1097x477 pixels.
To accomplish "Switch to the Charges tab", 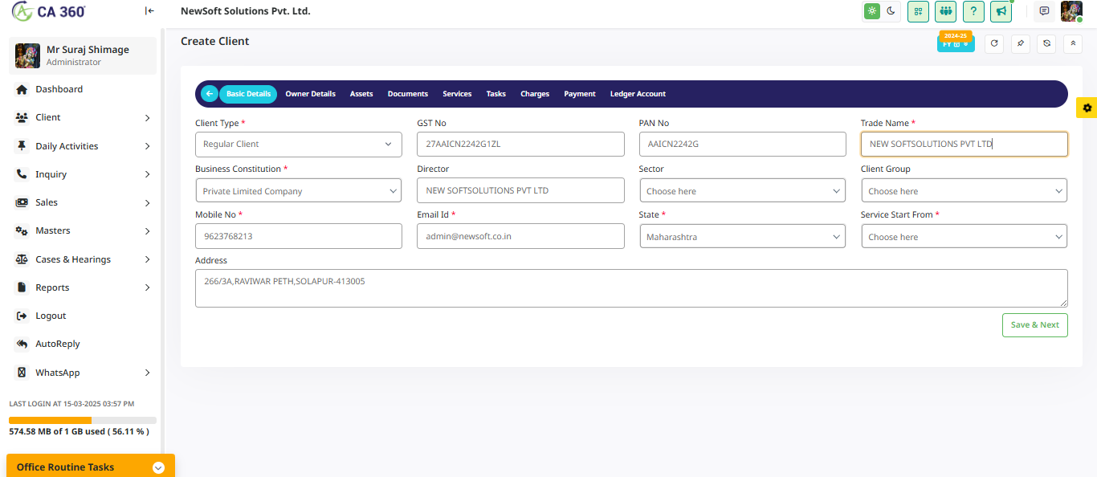I will click(535, 94).
